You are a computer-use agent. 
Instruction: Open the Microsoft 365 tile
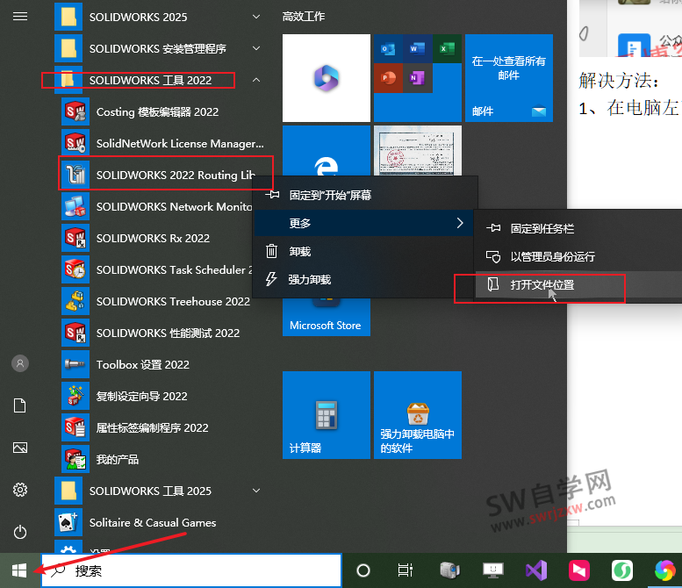point(327,78)
